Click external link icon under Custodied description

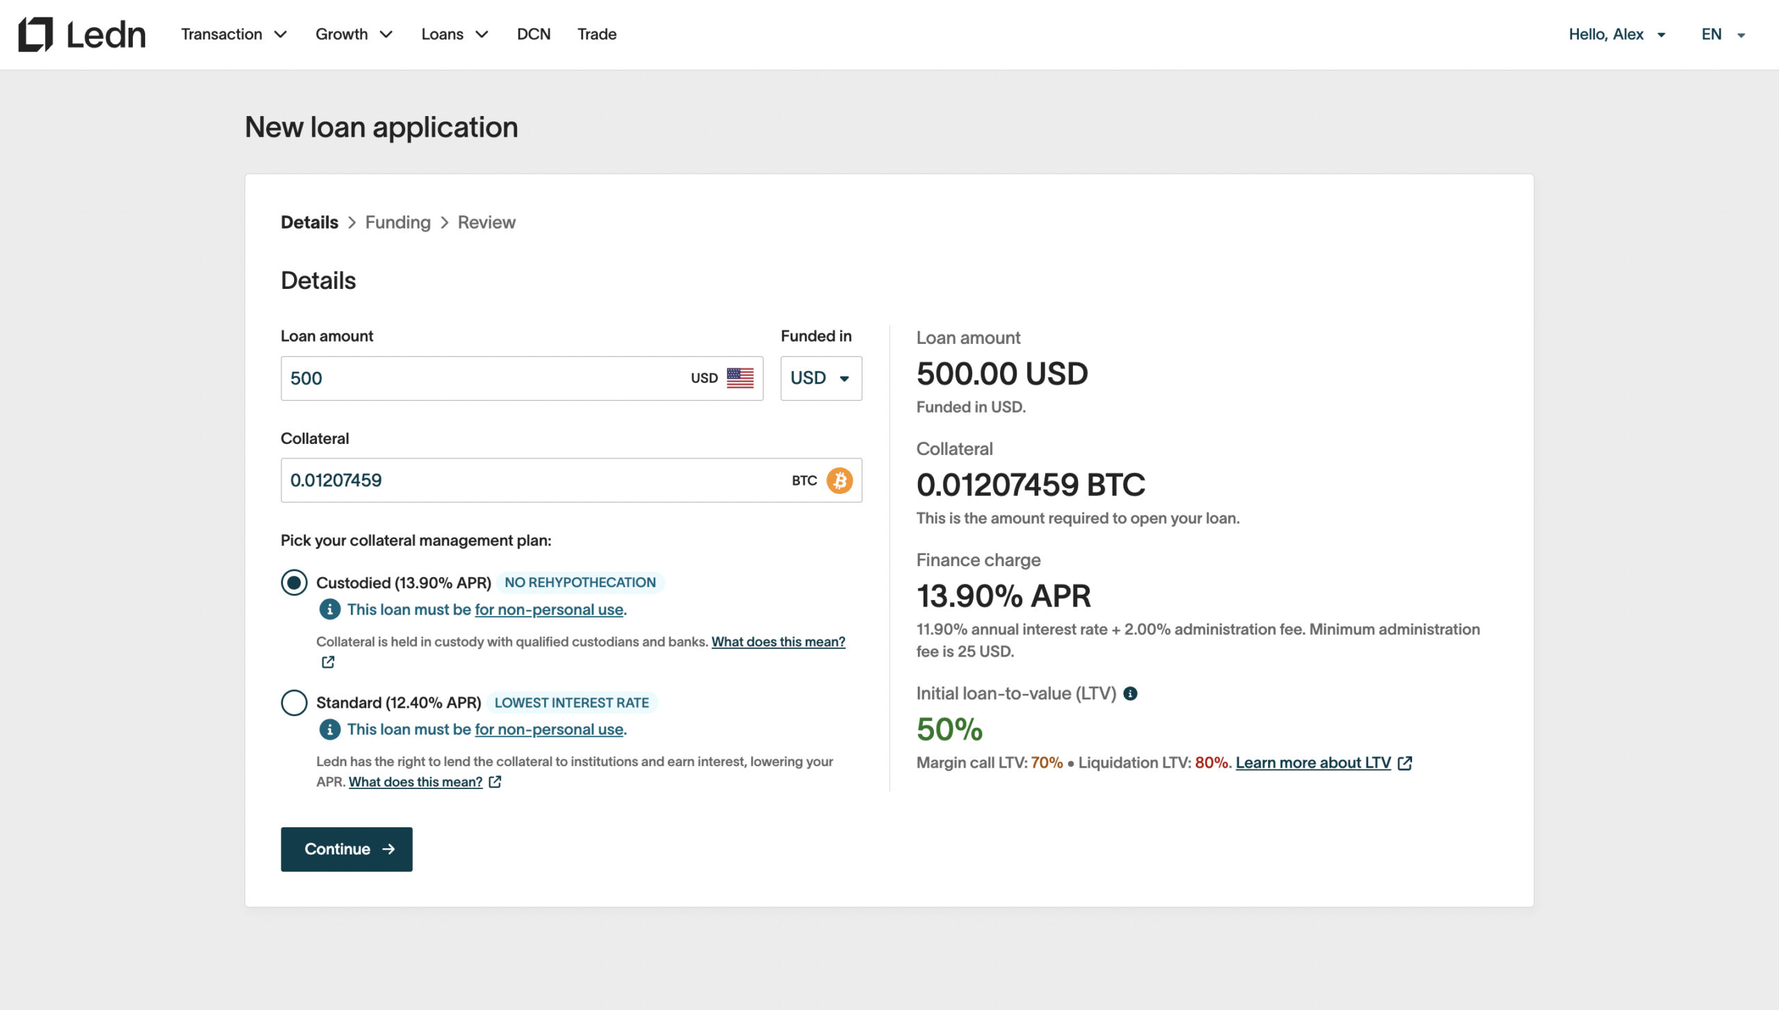[x=328, y=662]
